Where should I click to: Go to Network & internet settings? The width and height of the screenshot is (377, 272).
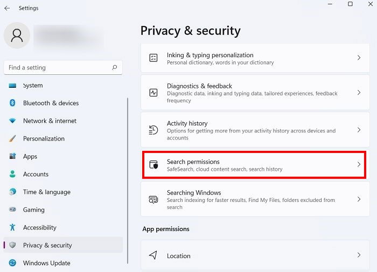click(50, 121)
